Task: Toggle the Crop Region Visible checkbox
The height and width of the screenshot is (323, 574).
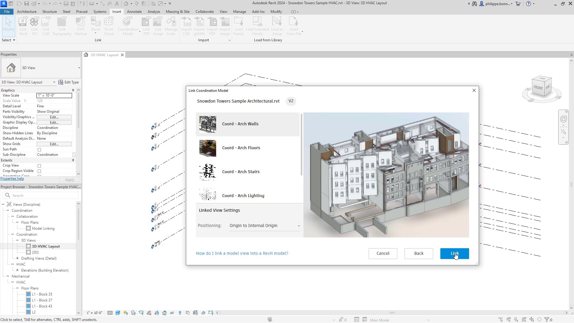Action: (39, 171)
